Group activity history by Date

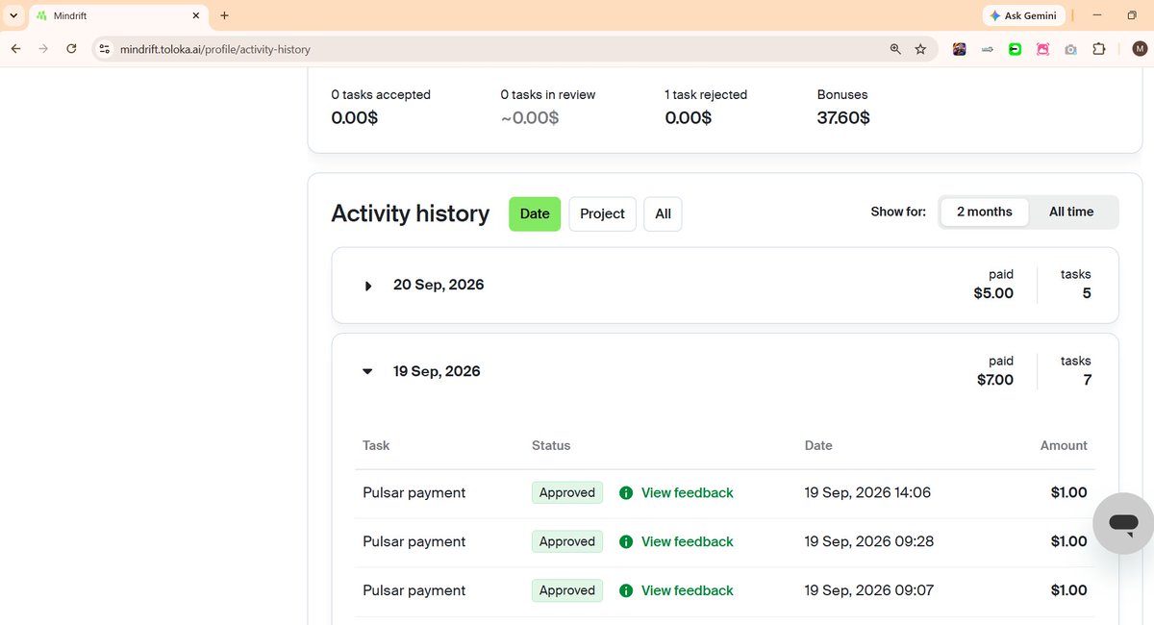tap(535, 213)
